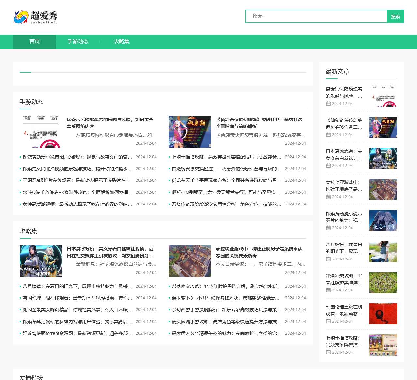Image resolution: width=417 pixels, height=380 pixels.
Task: Click the calendar icon under the 韩国伦理三级在线观看 sidebar entry
Action: click(x=328, y=321)
